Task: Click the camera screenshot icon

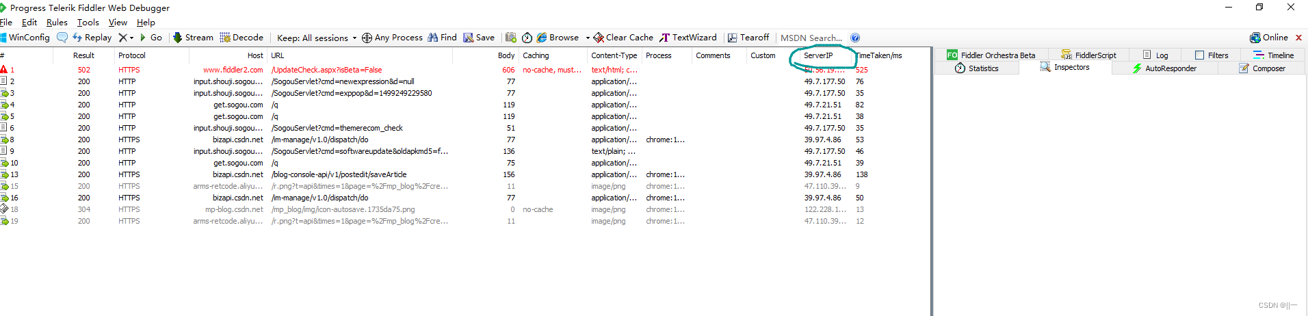Action: pos(511,38)
